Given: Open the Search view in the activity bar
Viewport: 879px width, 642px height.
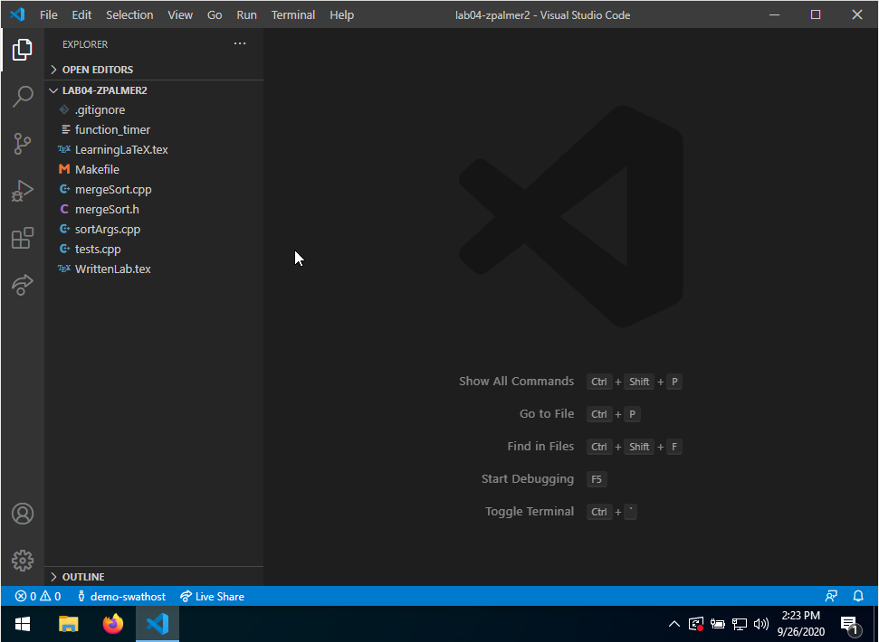Looking at the screenshot, I should (x=22, y=97).
